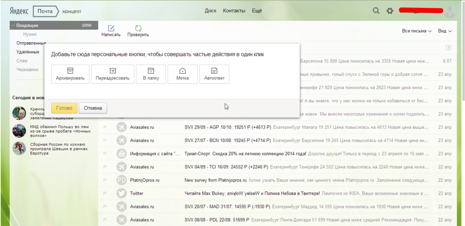Image resolution: width=465 pixels, height=226 pixels.
Task: Add the Переадресовать button
Action: click(113, 74)
